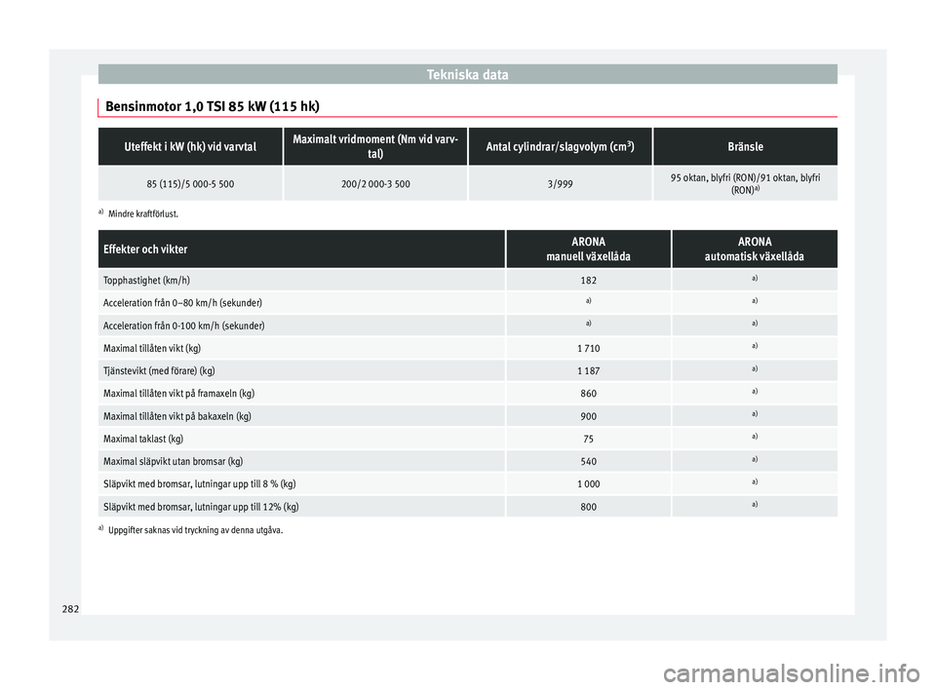Click the row label 'Släpvikt med bromsar, lutningar upp till 8 % (kg)'
The image size is (936, 690).
[199, 484]
